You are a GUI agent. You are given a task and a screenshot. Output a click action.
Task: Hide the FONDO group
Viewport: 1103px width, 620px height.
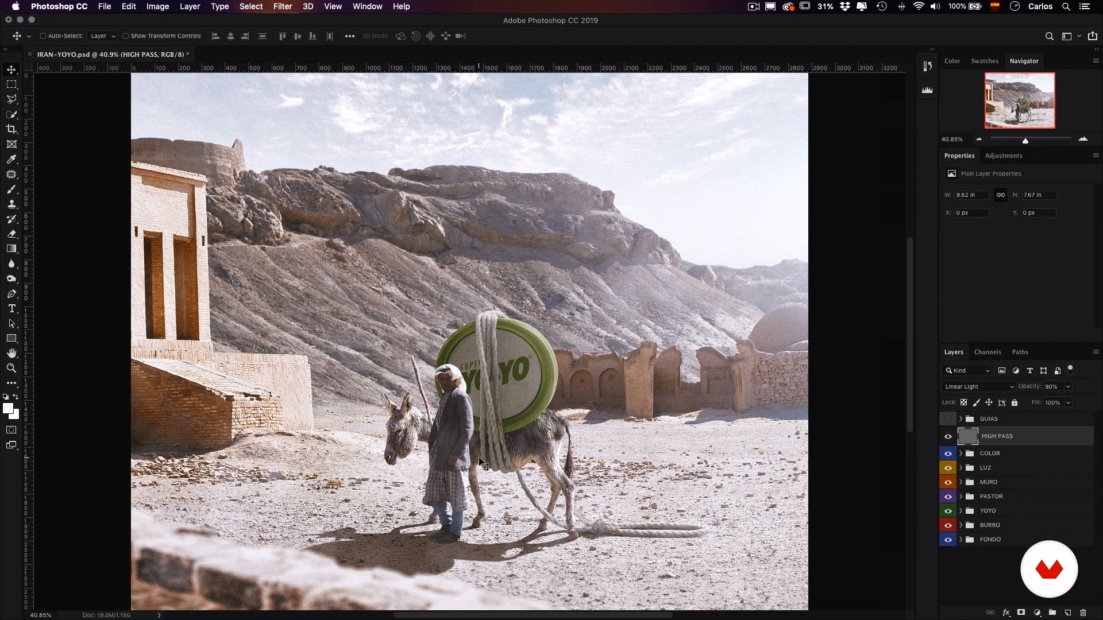click(x=948, y=540)
